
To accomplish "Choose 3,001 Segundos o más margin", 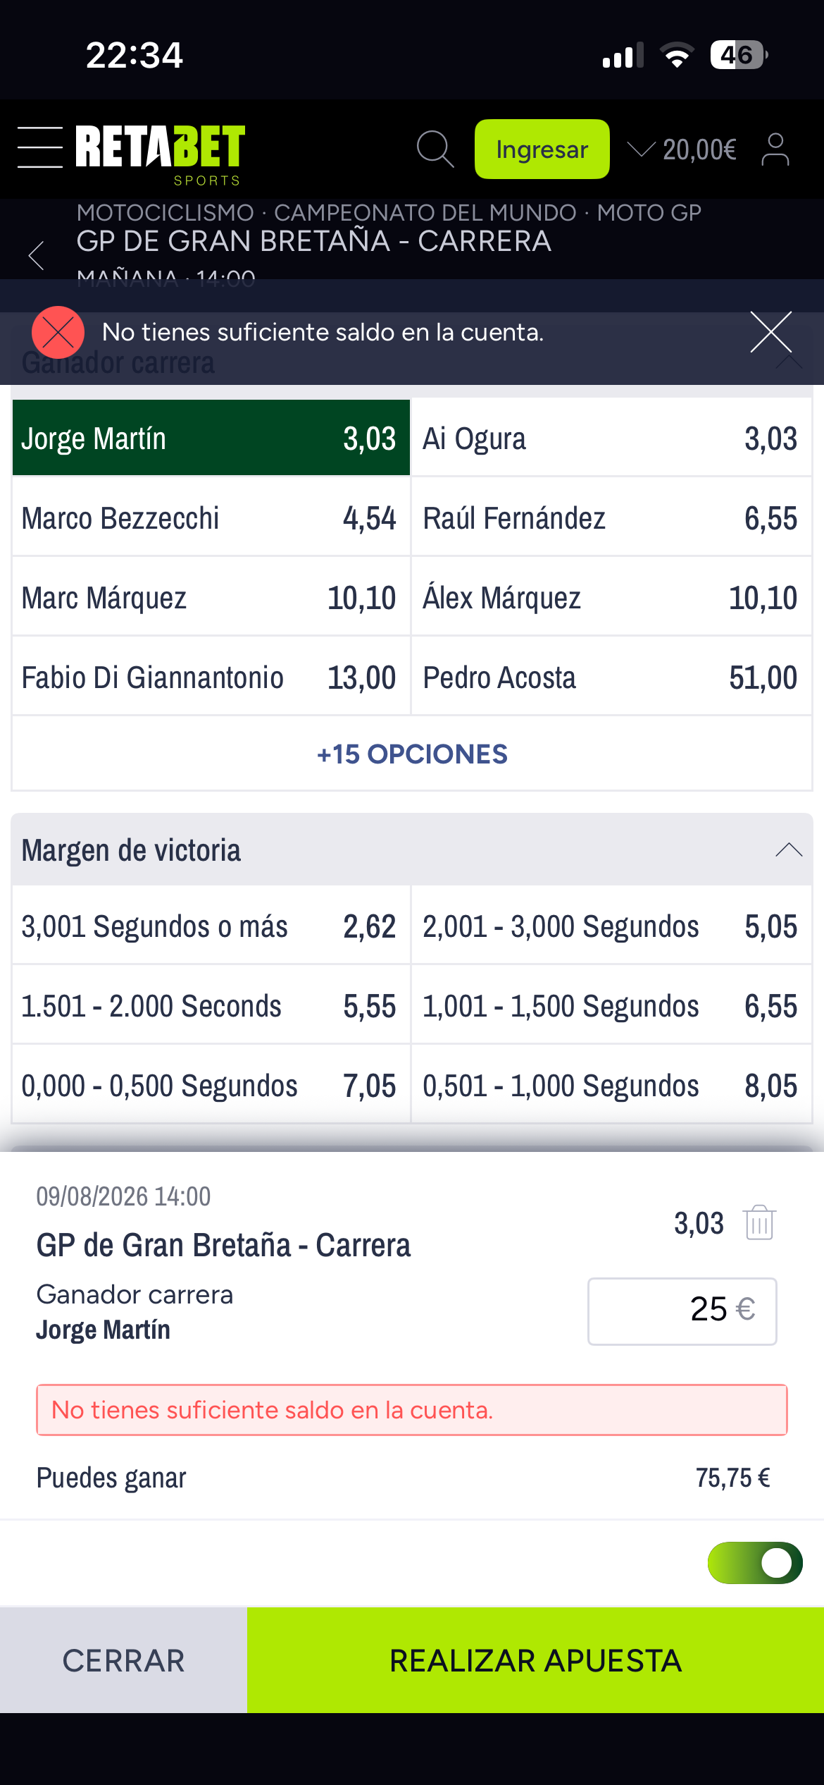I will click(x=211, y=926).
